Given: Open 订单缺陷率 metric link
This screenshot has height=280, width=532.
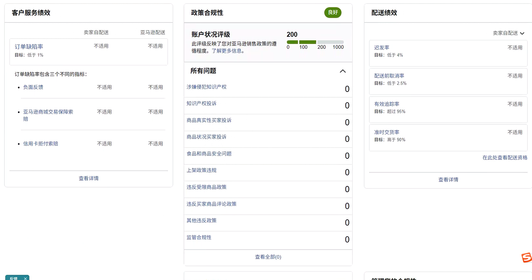Looking at the screenshot, I should pos(29,47).
